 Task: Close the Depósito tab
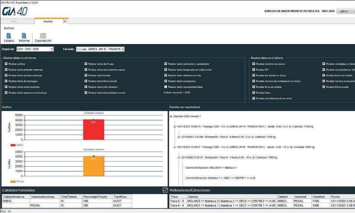pos(65,21)
